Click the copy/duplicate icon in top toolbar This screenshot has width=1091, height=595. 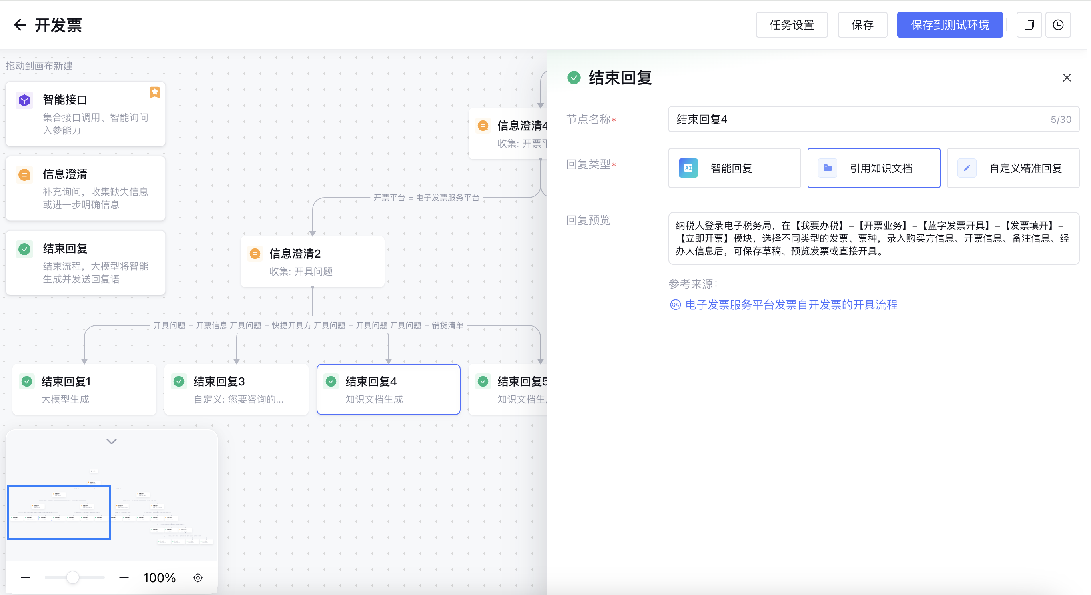click(1029, 25)
